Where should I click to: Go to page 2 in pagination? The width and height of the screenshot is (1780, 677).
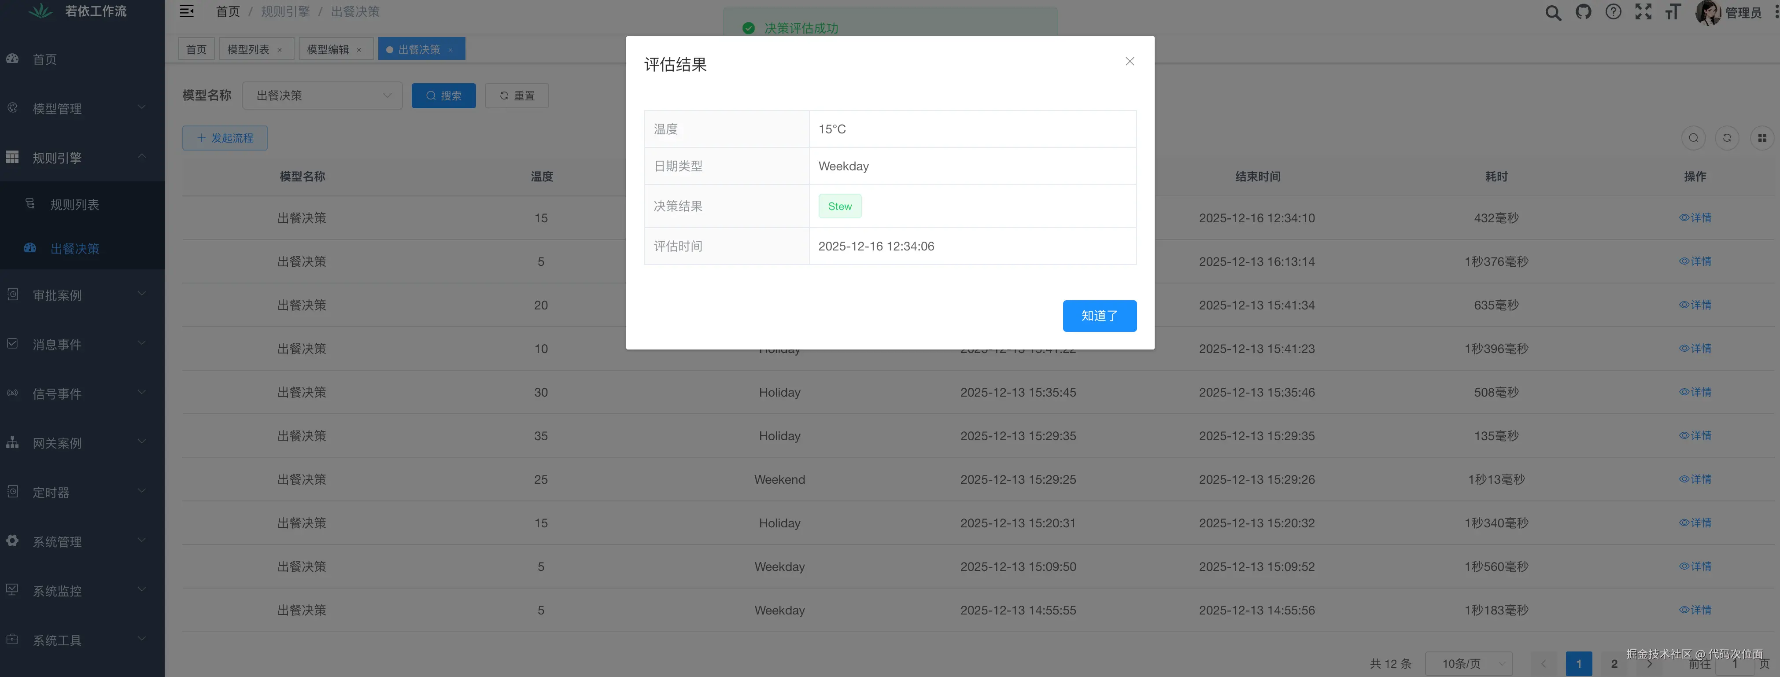click(x=1614, y=663)
